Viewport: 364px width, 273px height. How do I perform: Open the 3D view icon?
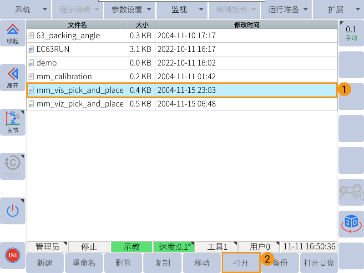coord(351,224)
